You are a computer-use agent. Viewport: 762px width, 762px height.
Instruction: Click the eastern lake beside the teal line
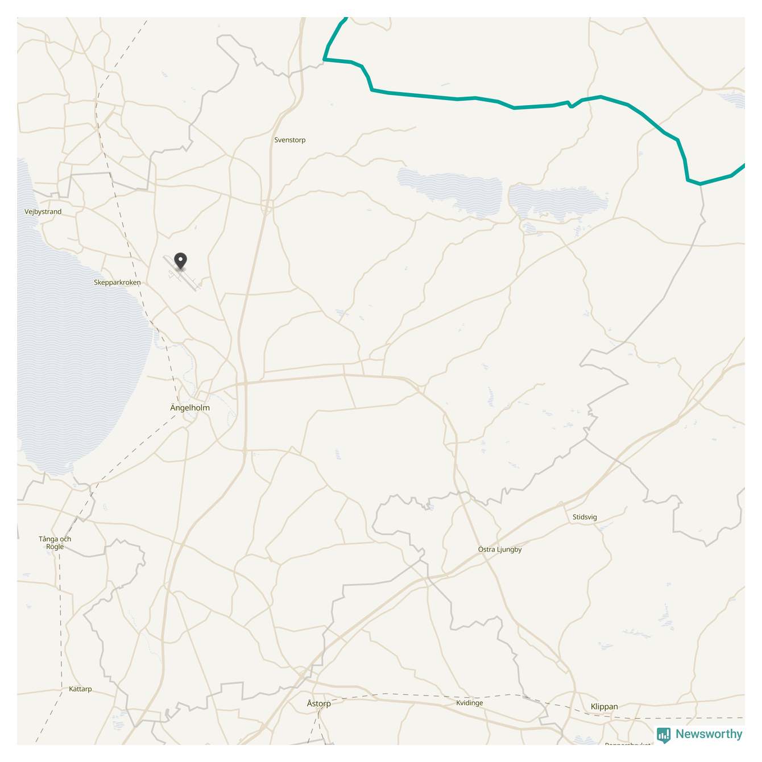click(556, 202)
